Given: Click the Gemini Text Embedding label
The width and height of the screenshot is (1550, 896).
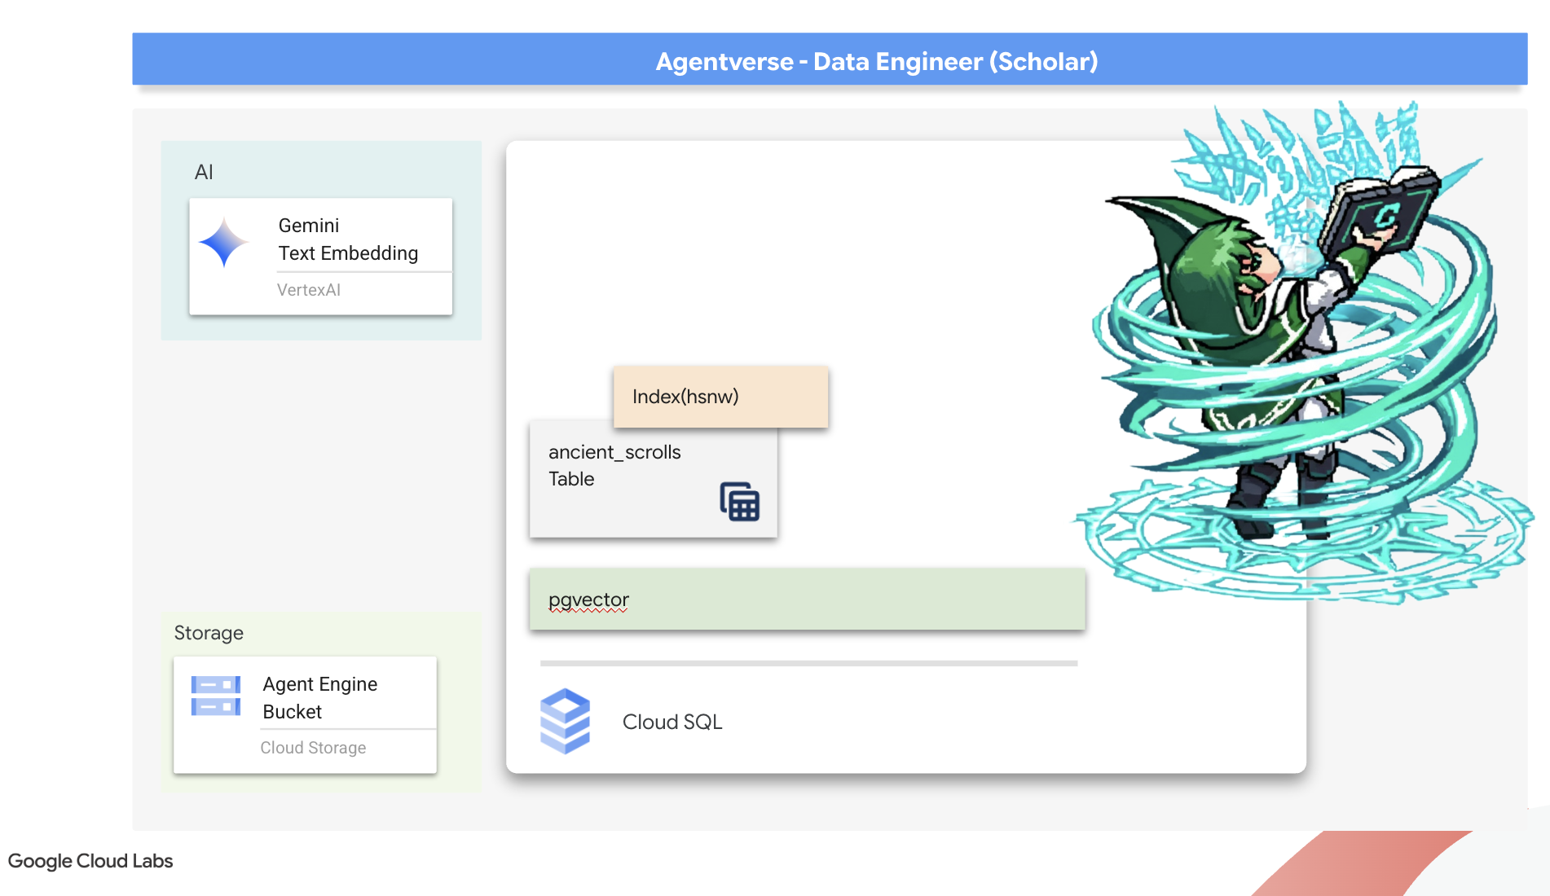Looking at the screenshot, I should pos(348,239).
